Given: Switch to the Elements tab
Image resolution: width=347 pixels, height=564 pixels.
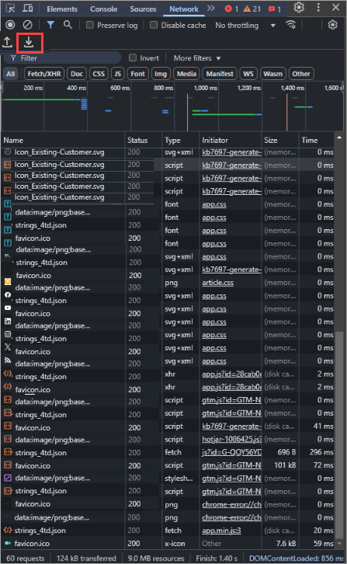Looking at the screenshot, I should click(x=62, y=9).
